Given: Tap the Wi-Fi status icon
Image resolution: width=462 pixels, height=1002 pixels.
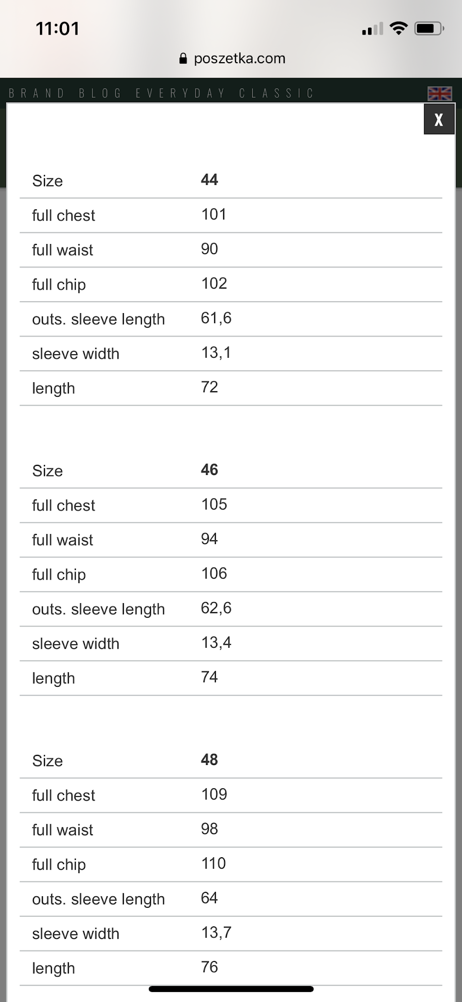Looking at the screenshot, I should click(x=398, y=28).
